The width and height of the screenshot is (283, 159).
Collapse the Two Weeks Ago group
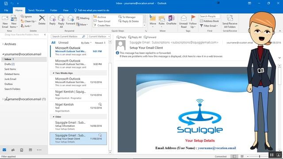(54, 73)
